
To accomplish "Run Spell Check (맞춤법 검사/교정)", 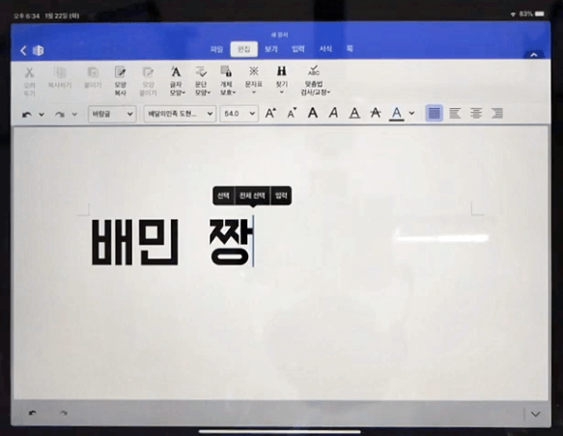I will coord(315,81).
